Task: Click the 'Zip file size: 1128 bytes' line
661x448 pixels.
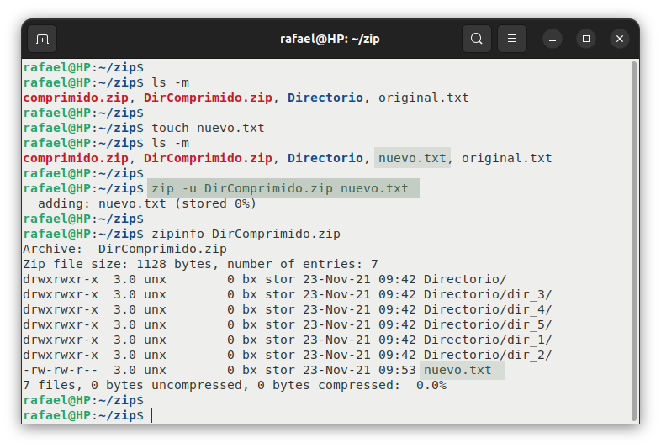Action: (x=201, y=264)
